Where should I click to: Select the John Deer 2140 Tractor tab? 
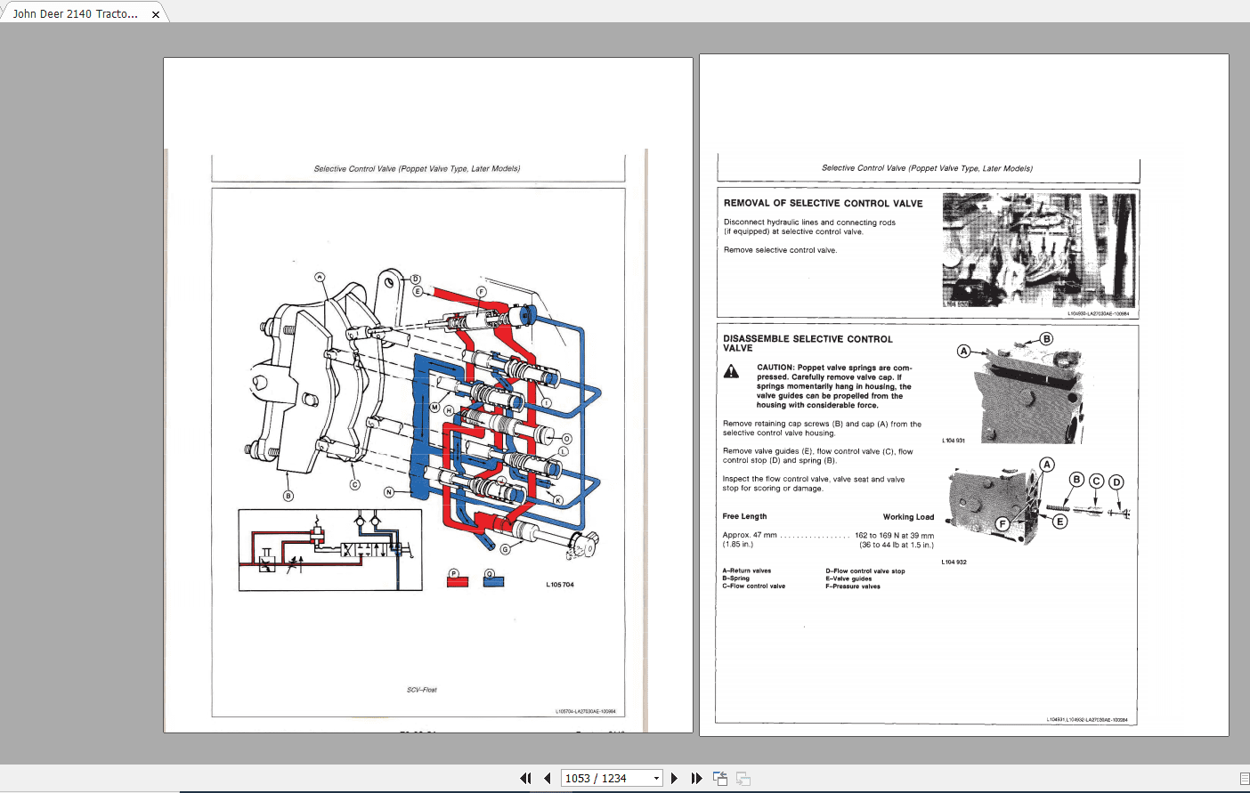(76, 12)
